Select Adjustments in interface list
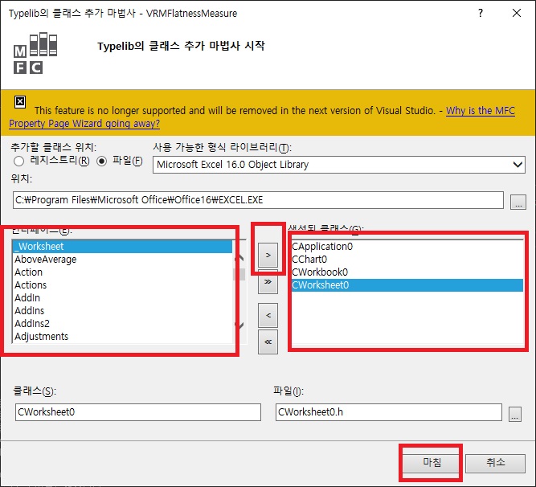Image resolution: width=536 pixels, height=487 pixels. tap(122, 337)
